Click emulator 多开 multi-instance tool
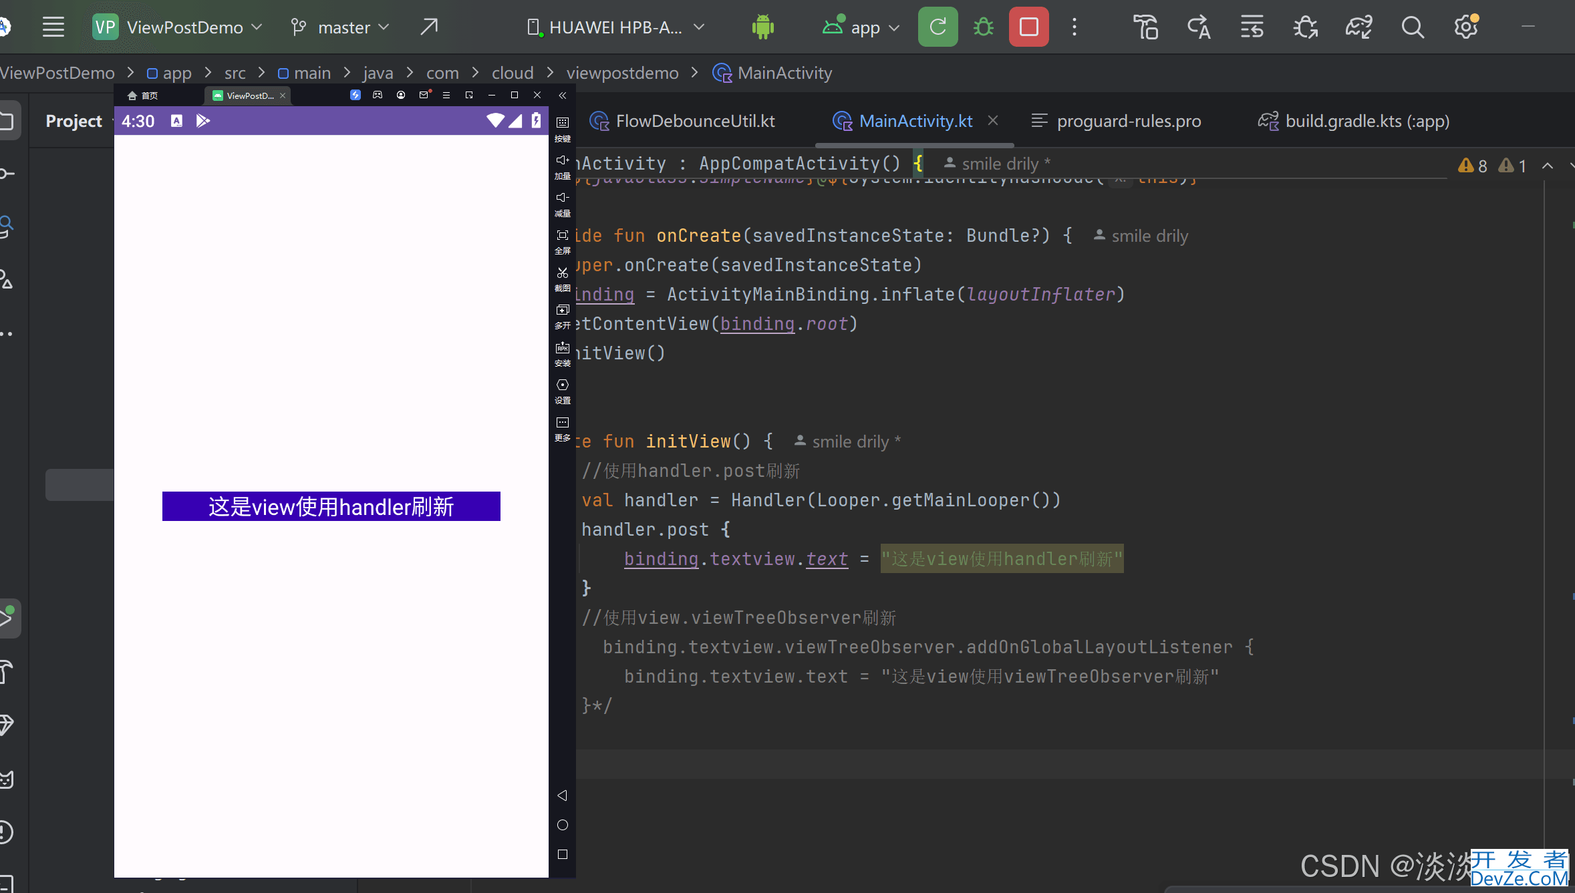Image resolution: width=1575 pixels, height=893 pixels. pyautogui.click(x=563, y=316)
